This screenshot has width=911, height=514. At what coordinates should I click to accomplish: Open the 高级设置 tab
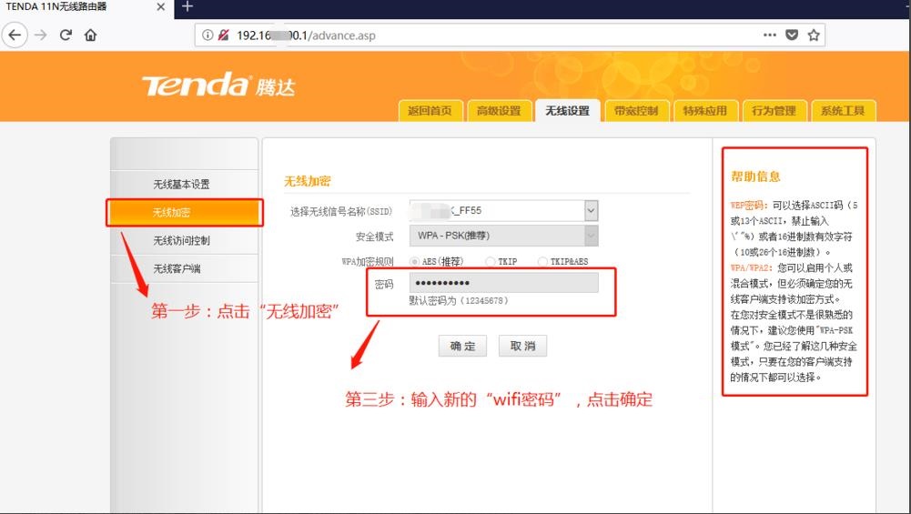499,110
